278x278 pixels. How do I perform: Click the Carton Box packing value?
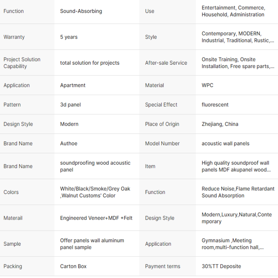coord(73,267)
